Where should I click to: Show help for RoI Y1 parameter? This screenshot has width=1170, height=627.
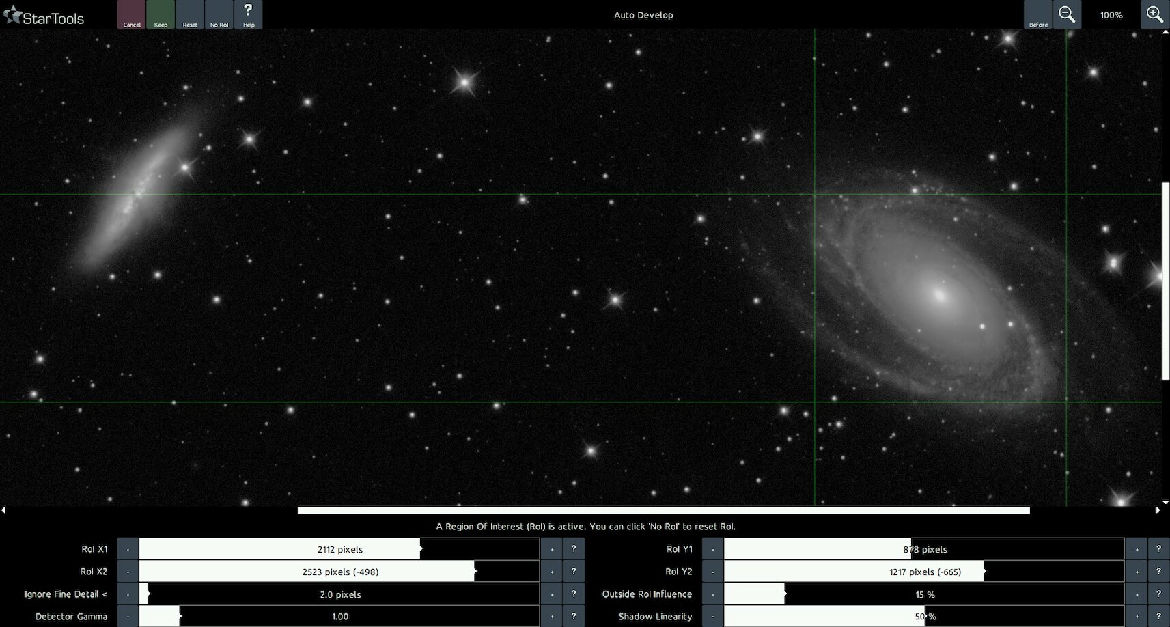1158,549
